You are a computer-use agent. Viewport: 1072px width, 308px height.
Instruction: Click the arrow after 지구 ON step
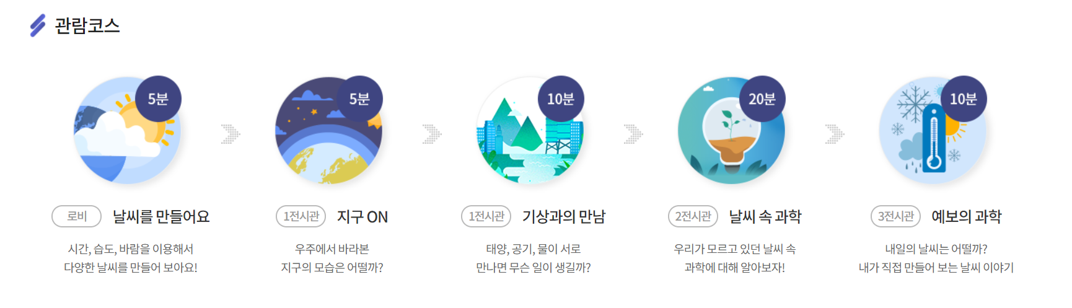click(432, 134)
